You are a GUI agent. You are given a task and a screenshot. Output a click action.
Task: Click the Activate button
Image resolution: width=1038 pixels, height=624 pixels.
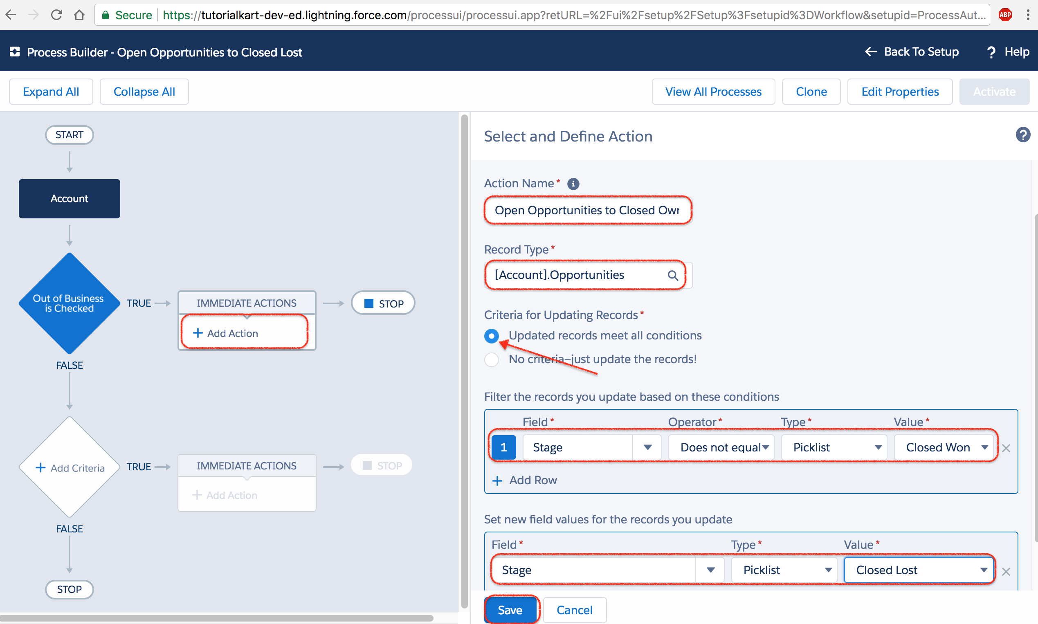point(994,91)
